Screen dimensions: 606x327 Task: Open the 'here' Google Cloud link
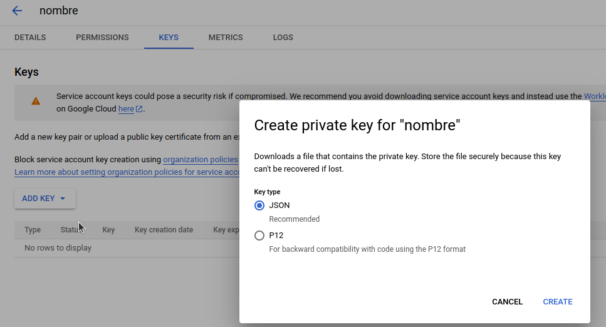coord(126,109)
